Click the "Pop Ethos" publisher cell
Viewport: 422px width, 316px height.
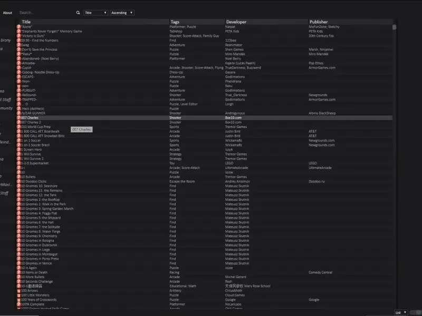316,63
